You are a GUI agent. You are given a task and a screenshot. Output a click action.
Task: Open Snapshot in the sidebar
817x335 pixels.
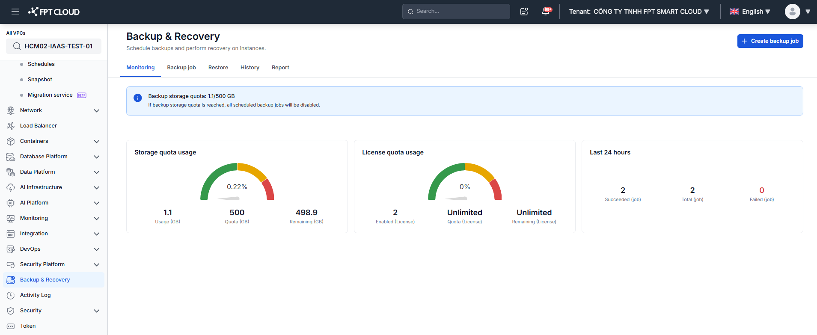click(40, 80)
